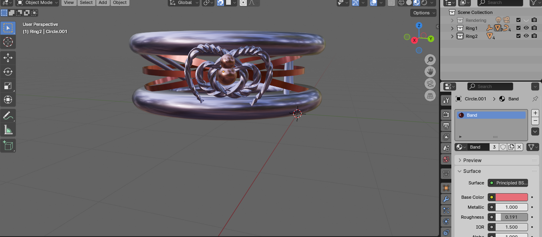This screenshot has width=542, height=237.
Task: Toggle camera view icon
Action: (x=430, y=84)
